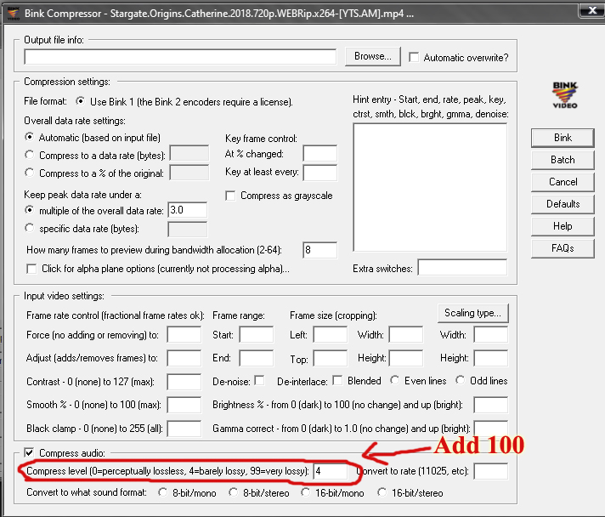Enable Compress as grayscale
This screenshot has width=605, height=517.
tap(230, 196)
